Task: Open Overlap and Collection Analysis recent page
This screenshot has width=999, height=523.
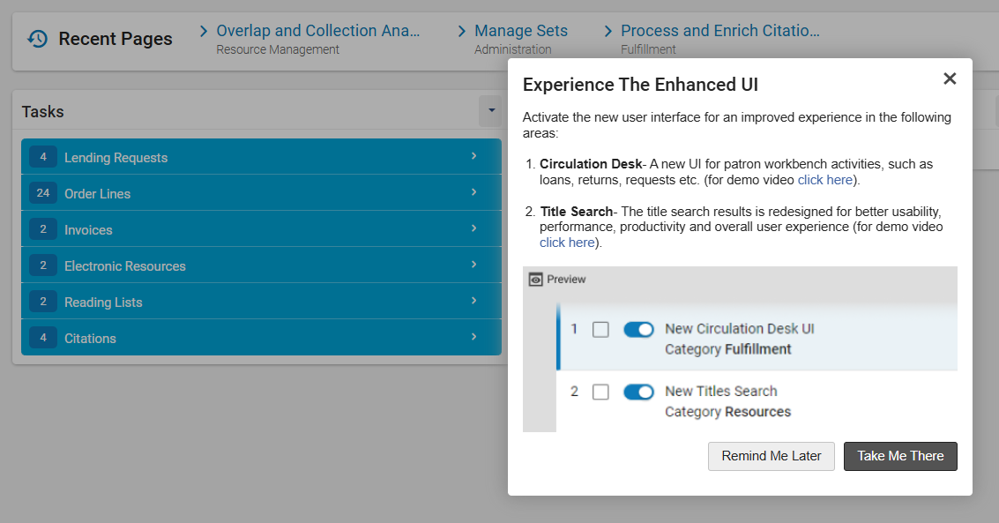Action: [x=318, y=31]
